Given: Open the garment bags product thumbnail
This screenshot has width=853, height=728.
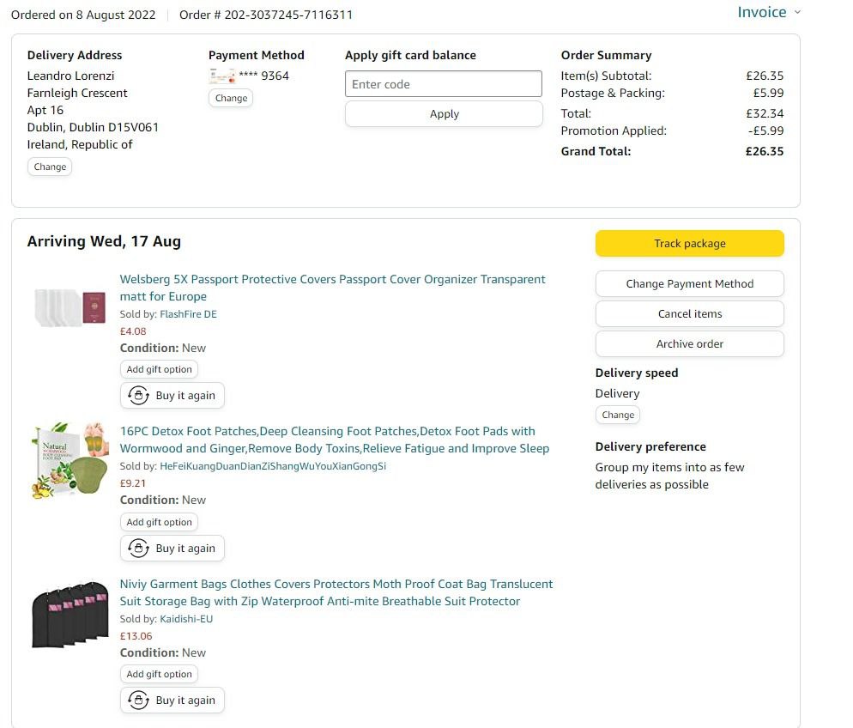Looking at the screenshot, I should click(x=70, y=611).
